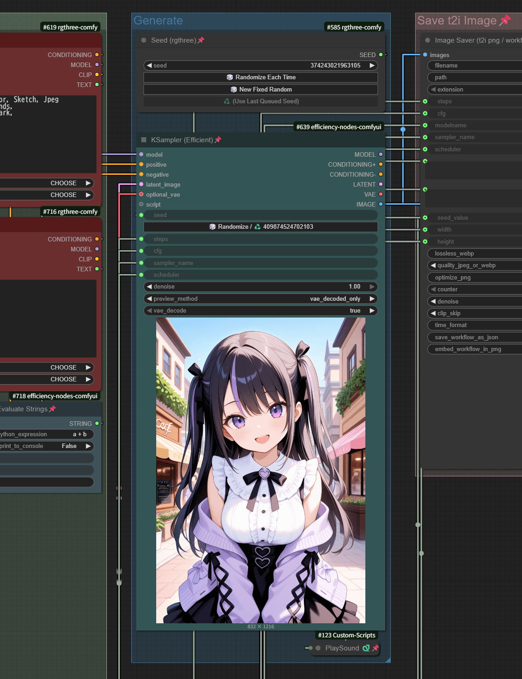522x679 pixels.
Task: Collapse Image Saver node via grey dot
Action: click(x=427, y=40)
